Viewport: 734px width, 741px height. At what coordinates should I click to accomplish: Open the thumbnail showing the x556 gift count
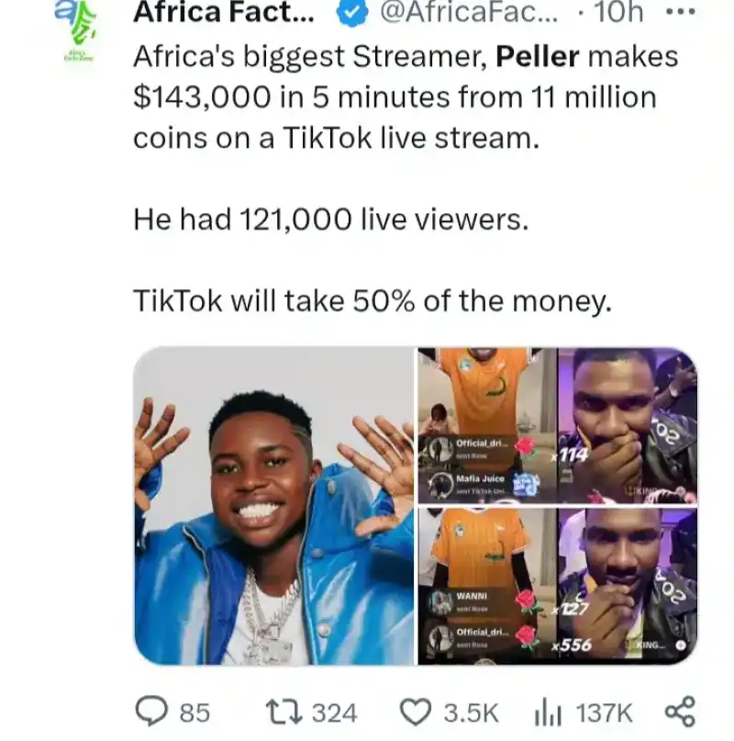[x=627, y=585]
